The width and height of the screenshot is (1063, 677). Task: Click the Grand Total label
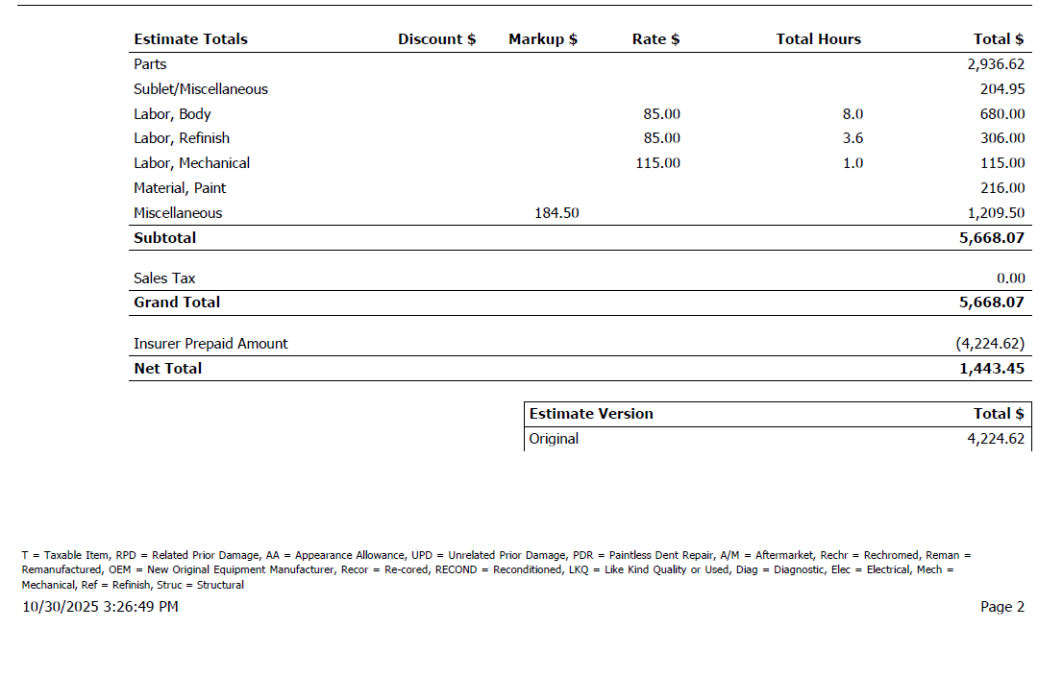(x=177, y=302)
